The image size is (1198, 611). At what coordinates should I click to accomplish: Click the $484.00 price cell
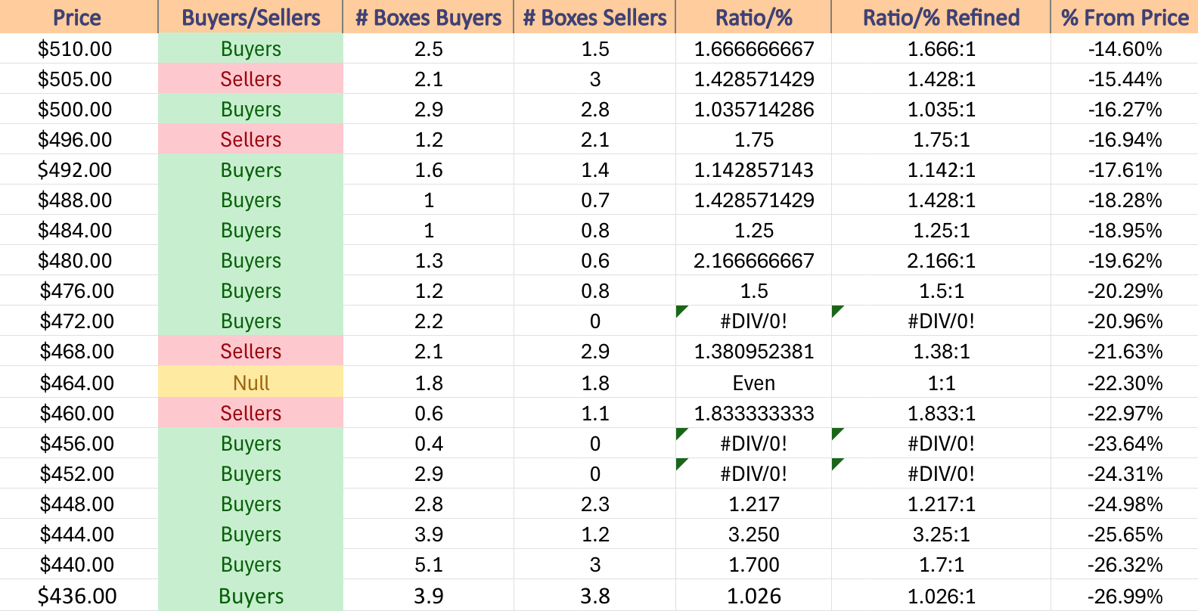pos(79,230)
